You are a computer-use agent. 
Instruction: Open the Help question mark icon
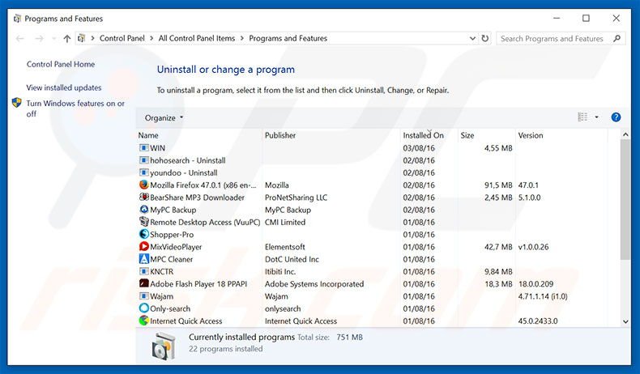[616, 117]
